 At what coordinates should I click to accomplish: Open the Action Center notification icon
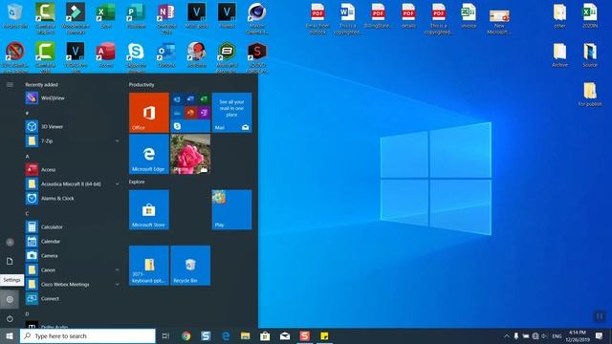pos(600,335)
